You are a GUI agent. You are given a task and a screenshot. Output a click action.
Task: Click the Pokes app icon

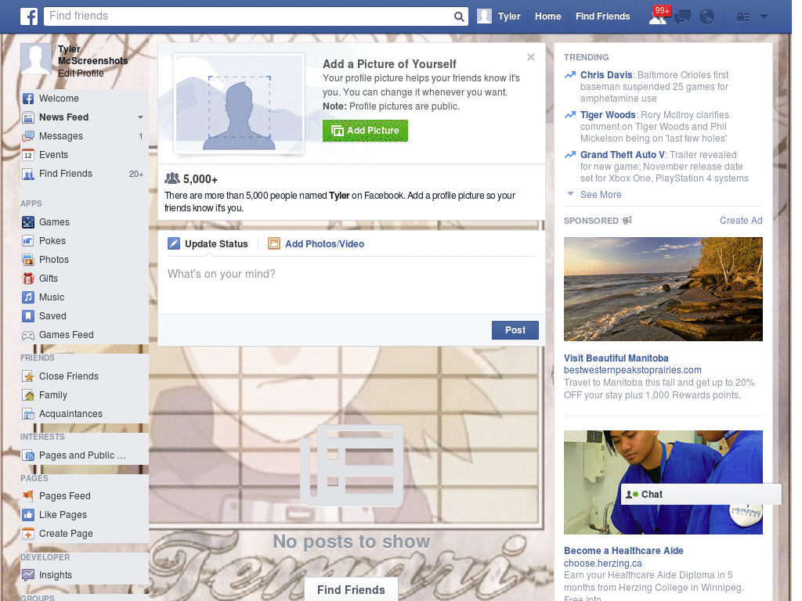pyautogui.click(x=28, y=241)
